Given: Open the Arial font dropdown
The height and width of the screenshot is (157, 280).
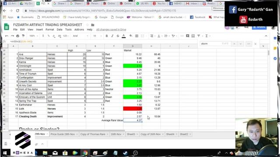Looking at the screenshot, I should click(80, 36).
